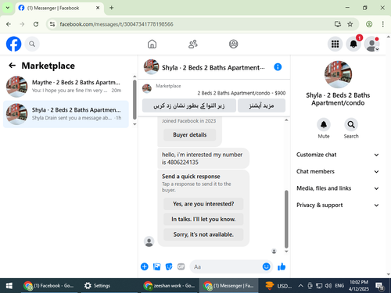This screenshot has width=391, height=293.
Task: Click the Urdu more options button
Action: point(261,105)
